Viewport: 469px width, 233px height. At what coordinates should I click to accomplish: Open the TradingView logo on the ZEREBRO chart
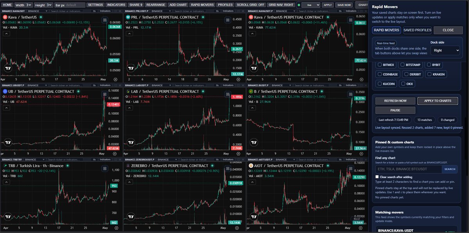pyautogui.click(x=131, y=217)
